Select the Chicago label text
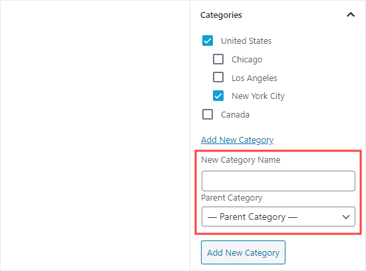Viewport: 366px width, 271px height. [247, 60]
